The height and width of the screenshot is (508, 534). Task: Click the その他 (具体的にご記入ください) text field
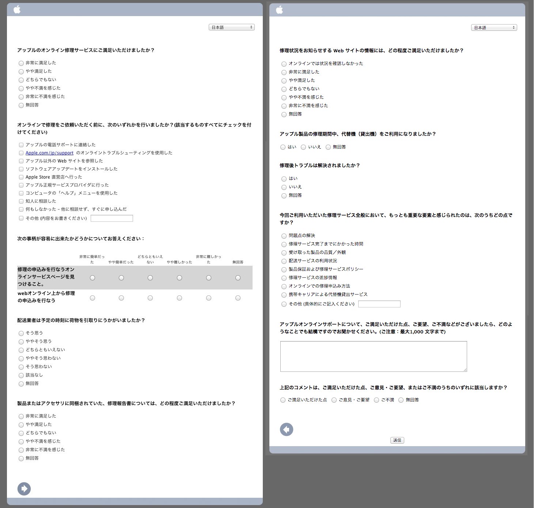point(379,304)
